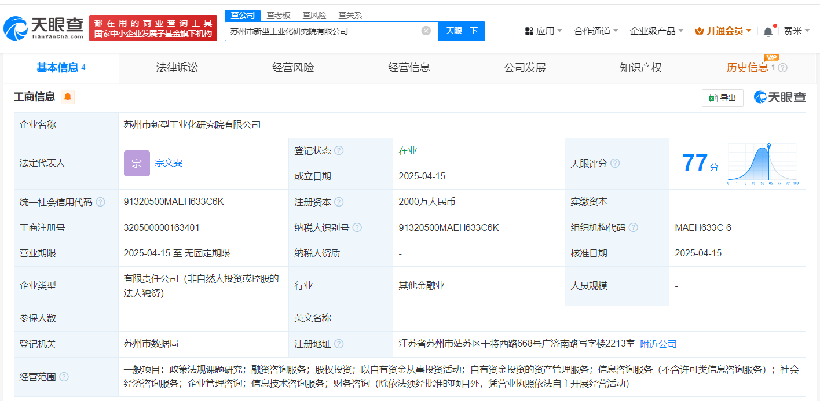Click help icon next to 注册资本
820x401 pixels.
(x=339, y=202)
